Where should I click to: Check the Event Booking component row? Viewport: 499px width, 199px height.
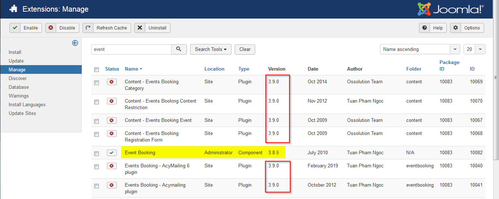[x=96, y=154]
